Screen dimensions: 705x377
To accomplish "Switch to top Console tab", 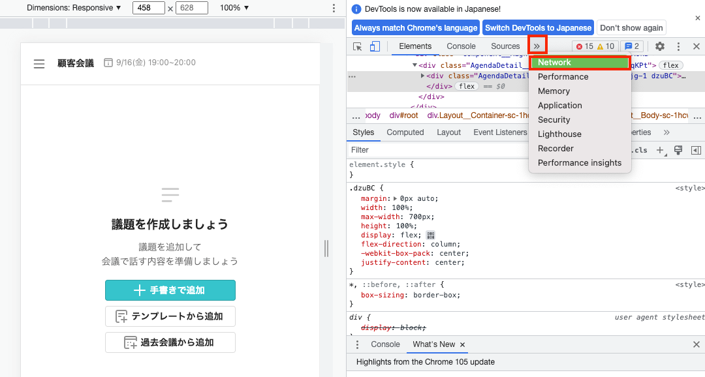I will tap(461, 46).
